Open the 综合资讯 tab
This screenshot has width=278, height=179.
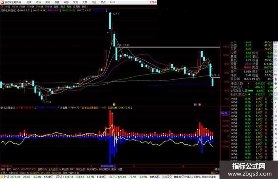(x=35, y=173)
